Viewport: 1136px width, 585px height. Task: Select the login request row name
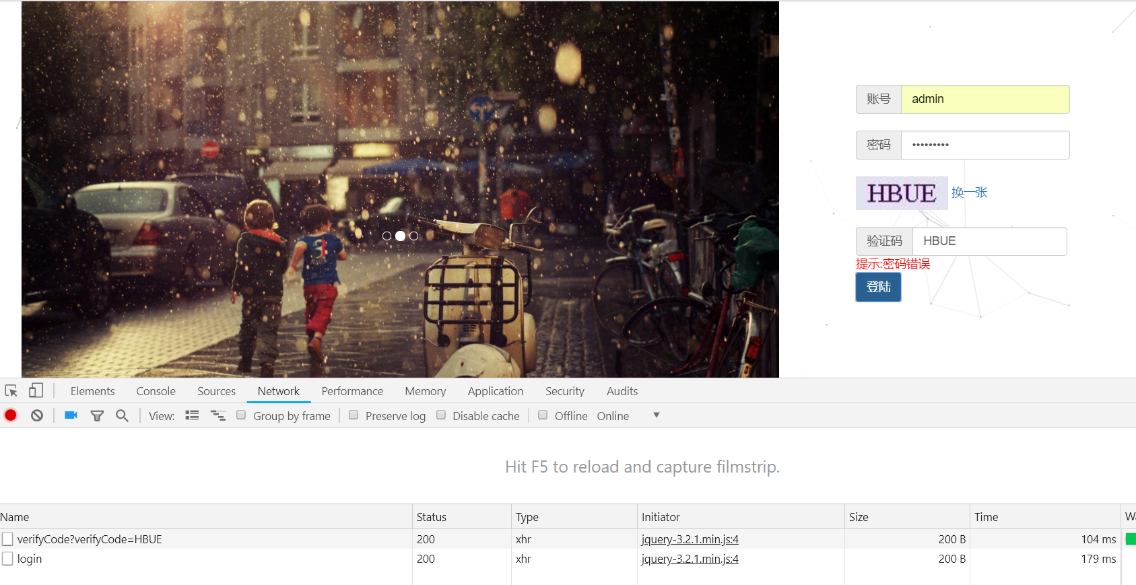click(30, 559)
